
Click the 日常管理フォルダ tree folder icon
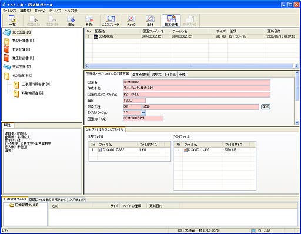point(12,205)
